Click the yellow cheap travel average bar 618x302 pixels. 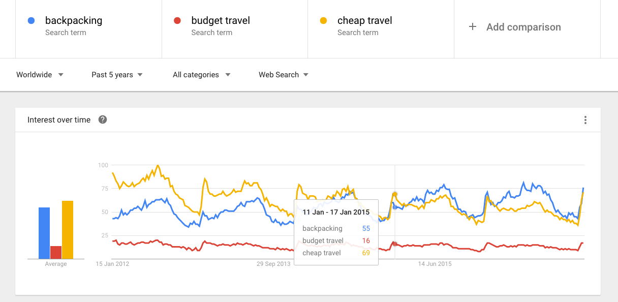(x=68, y=230)
